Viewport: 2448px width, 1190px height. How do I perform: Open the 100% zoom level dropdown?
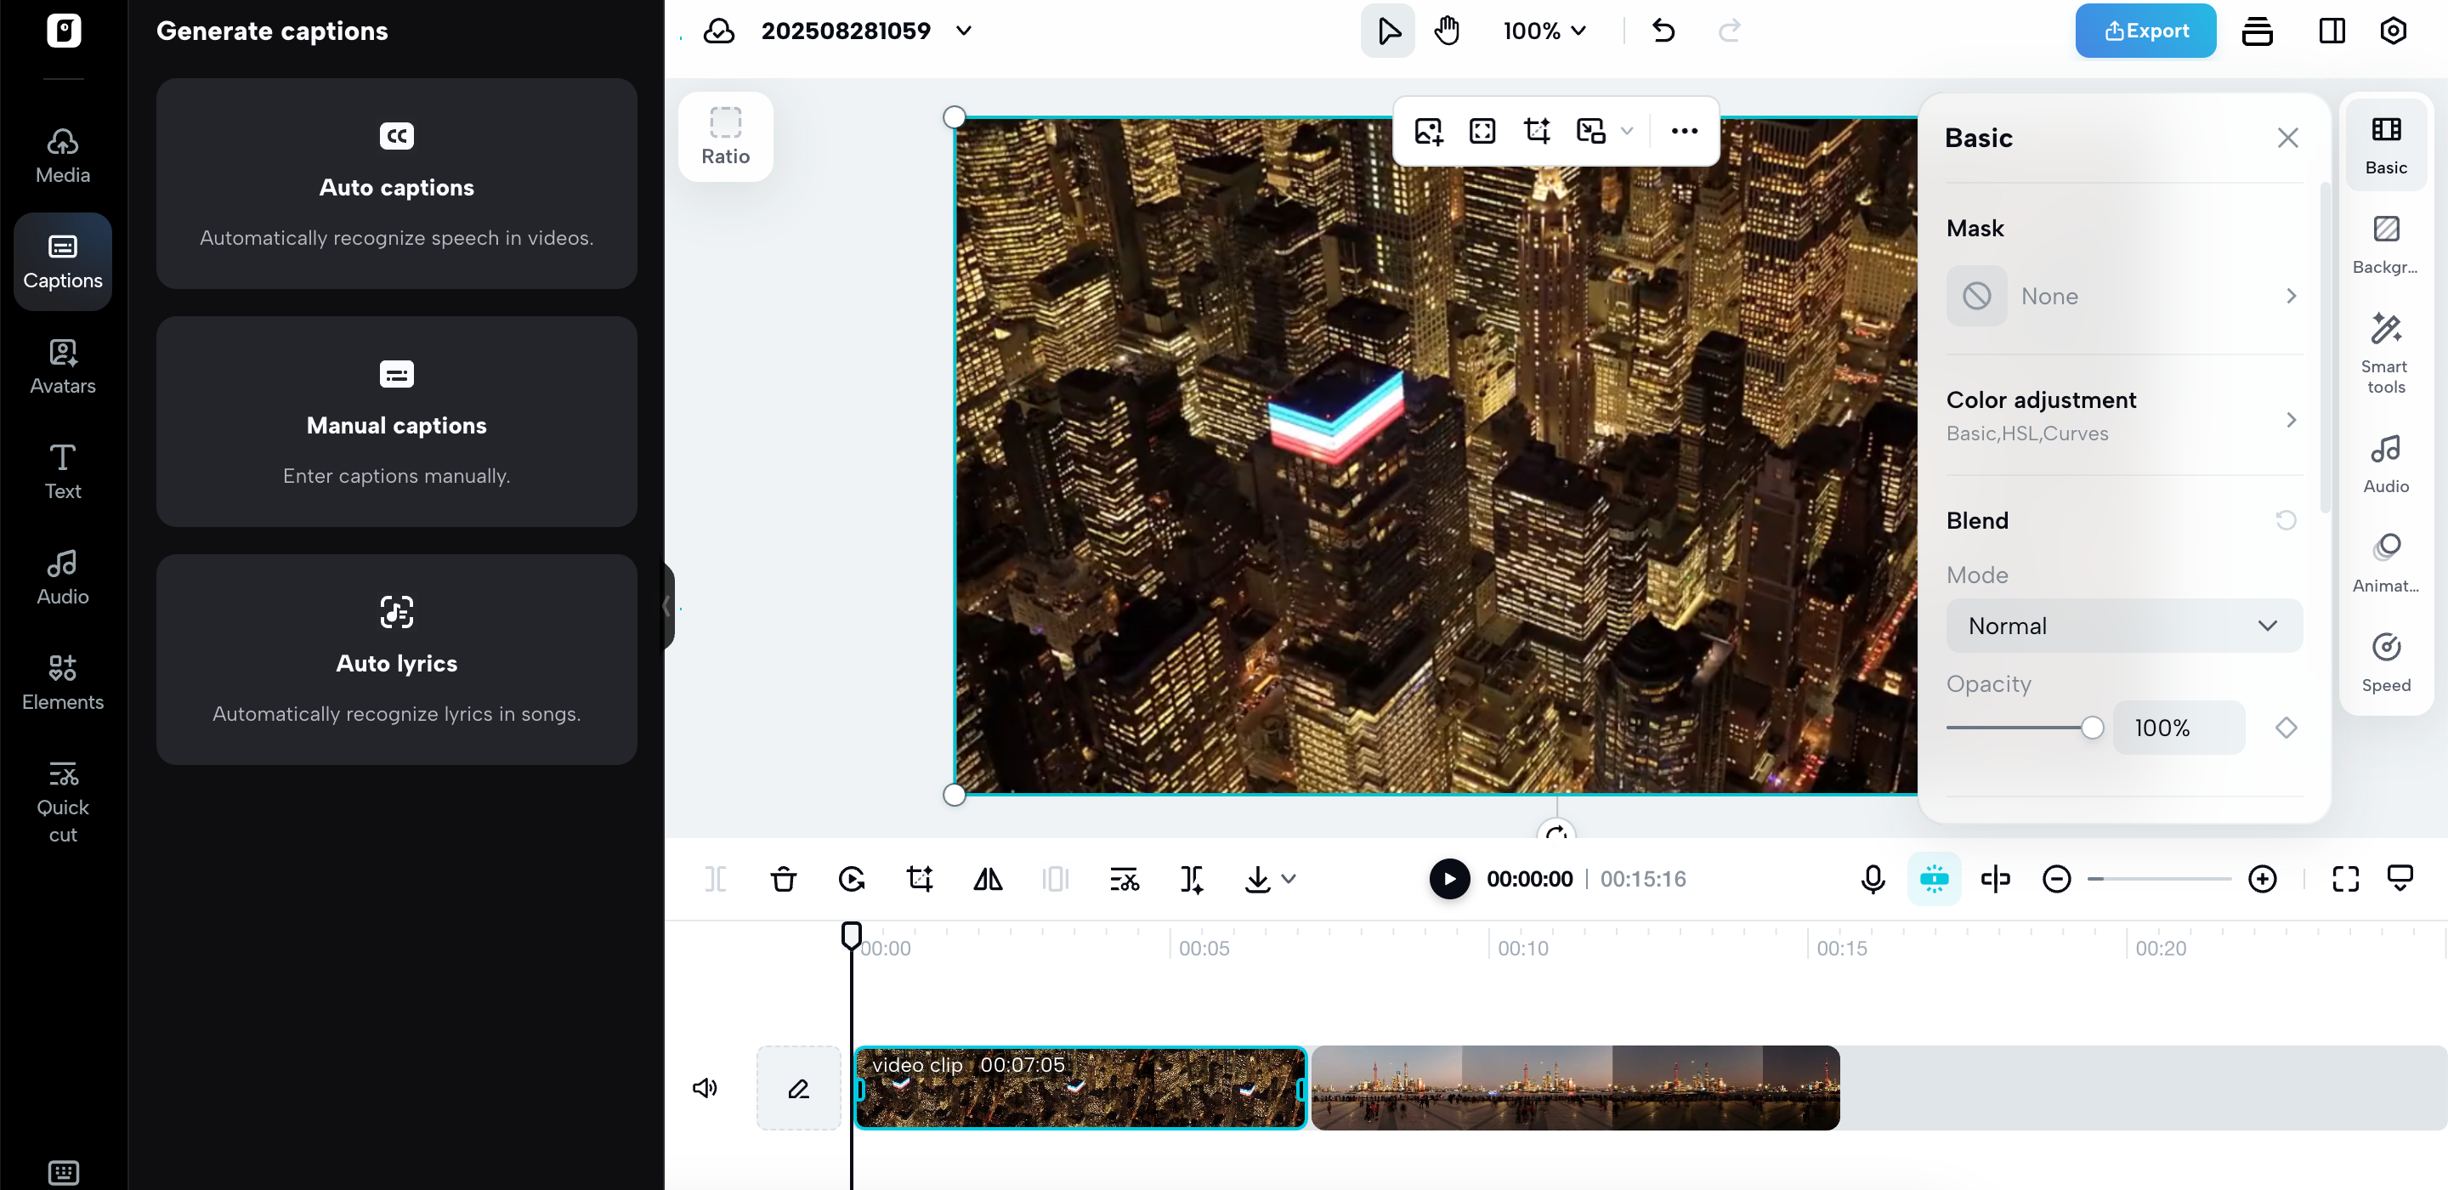[1544, 31]
